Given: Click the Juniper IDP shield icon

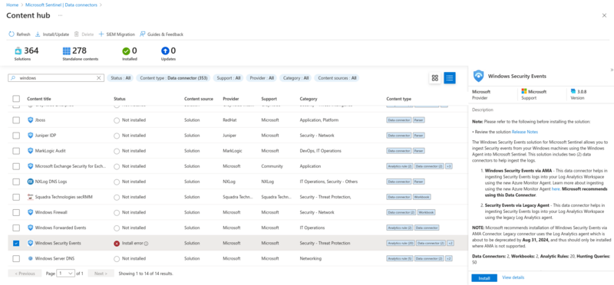Looking at the screenshot, I should [31, 136].
